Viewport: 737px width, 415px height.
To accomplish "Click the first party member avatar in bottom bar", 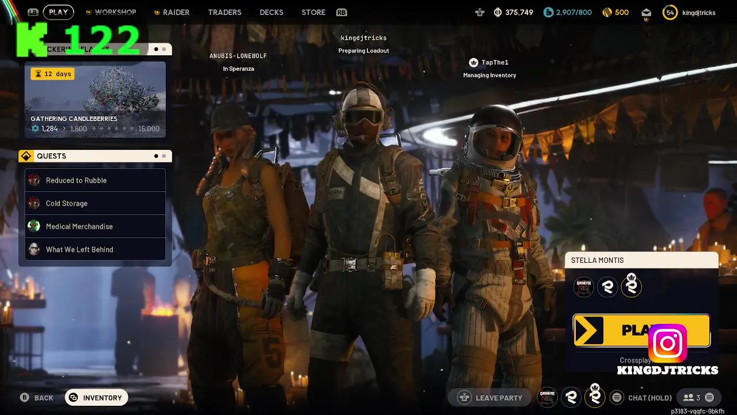I will (548, 397).
